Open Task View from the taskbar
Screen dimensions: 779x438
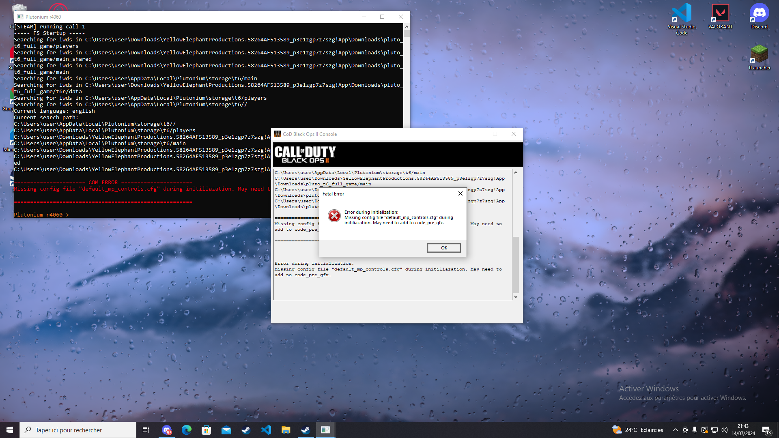point(146,430)
